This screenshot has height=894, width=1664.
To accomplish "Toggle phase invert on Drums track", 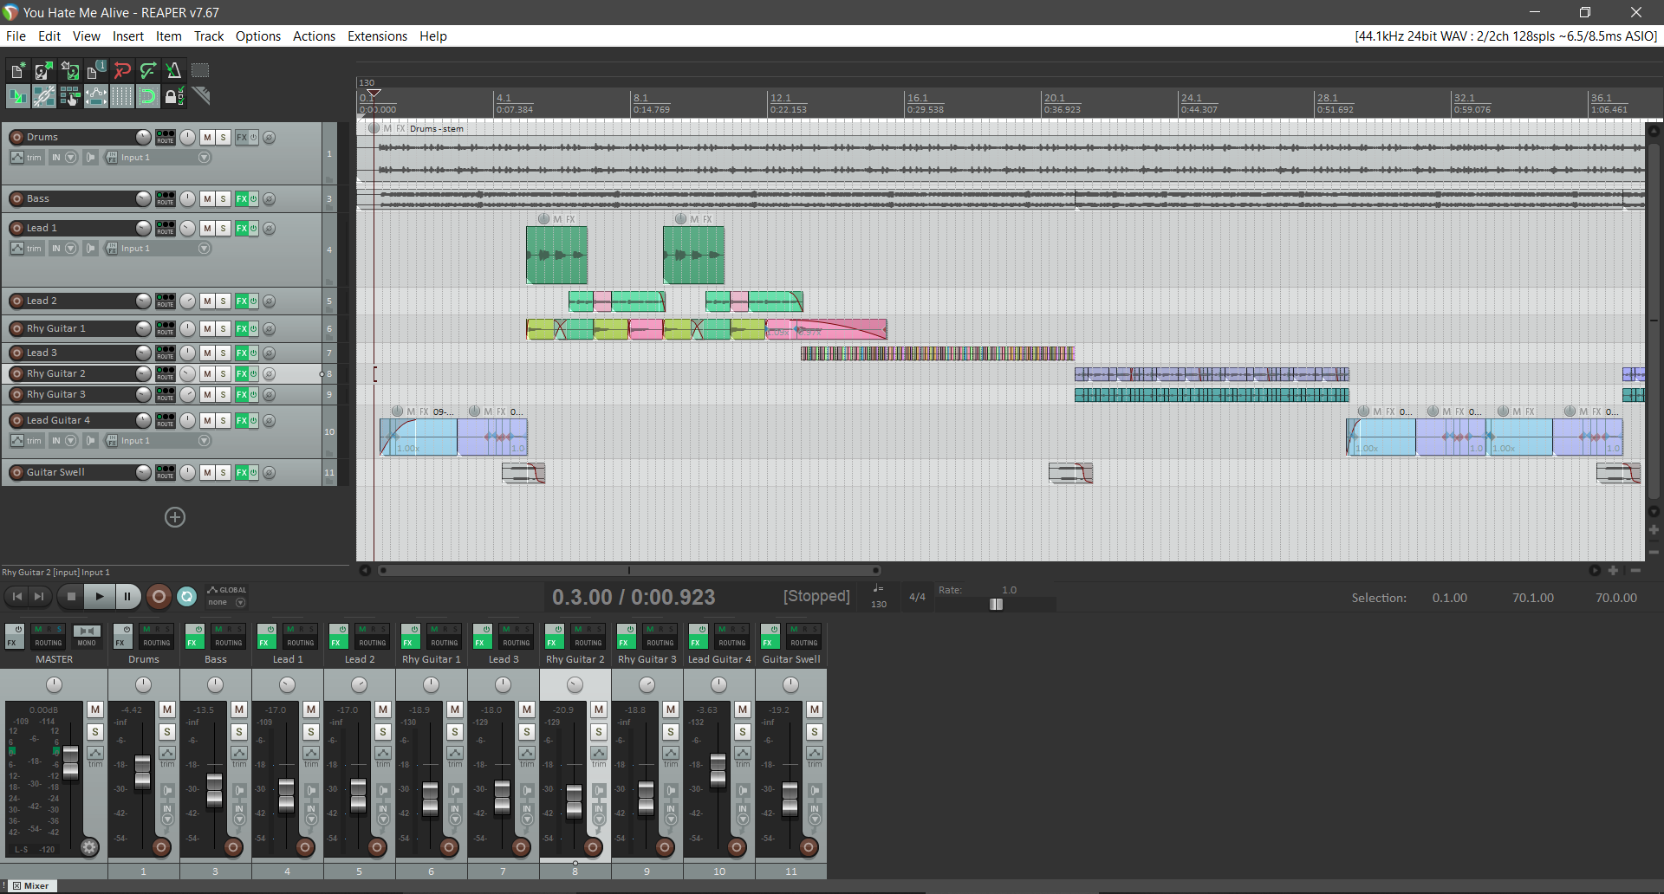I will tap(270, 137).
